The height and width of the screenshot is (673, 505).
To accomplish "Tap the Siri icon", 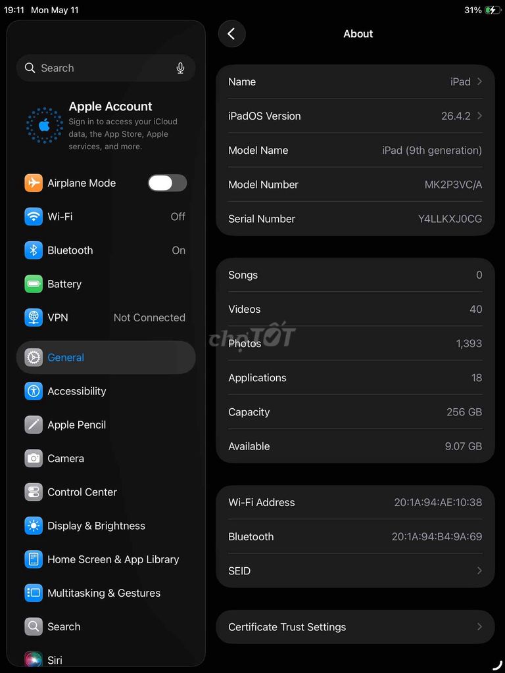I will (34, 660).
